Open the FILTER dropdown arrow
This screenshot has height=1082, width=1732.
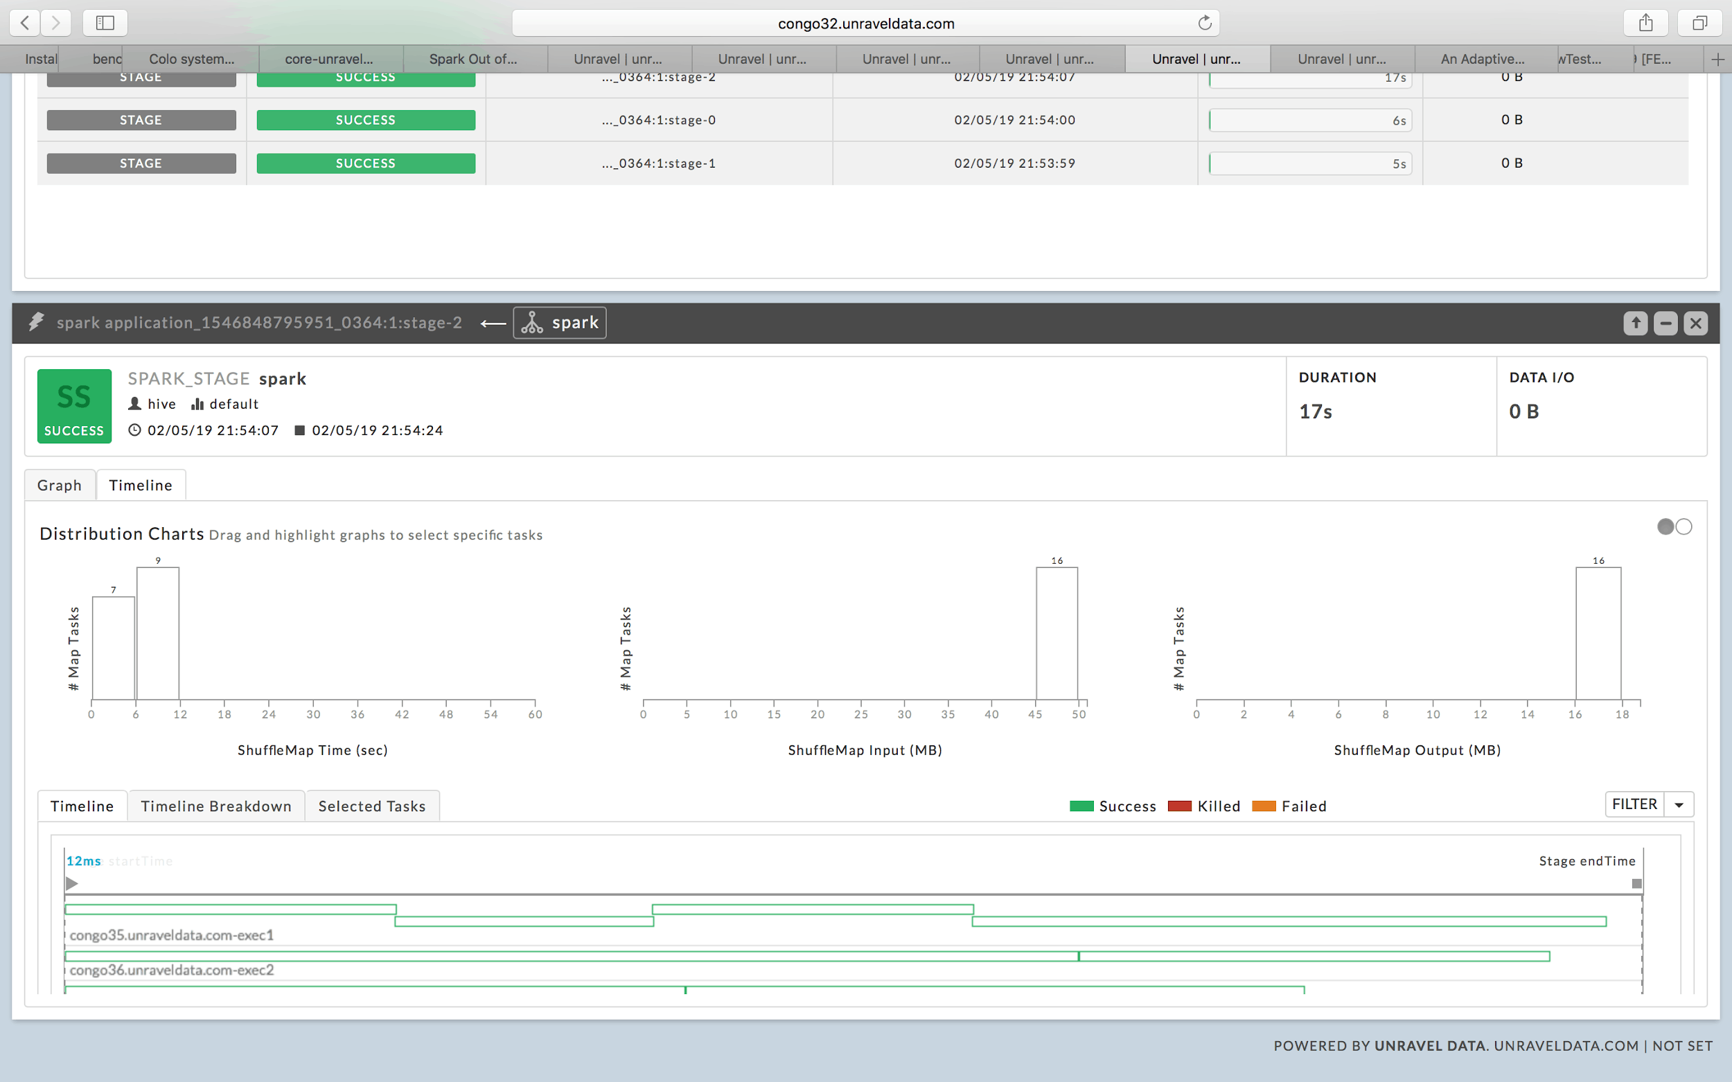pyautogui.click(x=1679, y=805)
